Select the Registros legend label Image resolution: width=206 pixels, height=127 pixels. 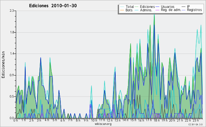[x=194, y=10]
